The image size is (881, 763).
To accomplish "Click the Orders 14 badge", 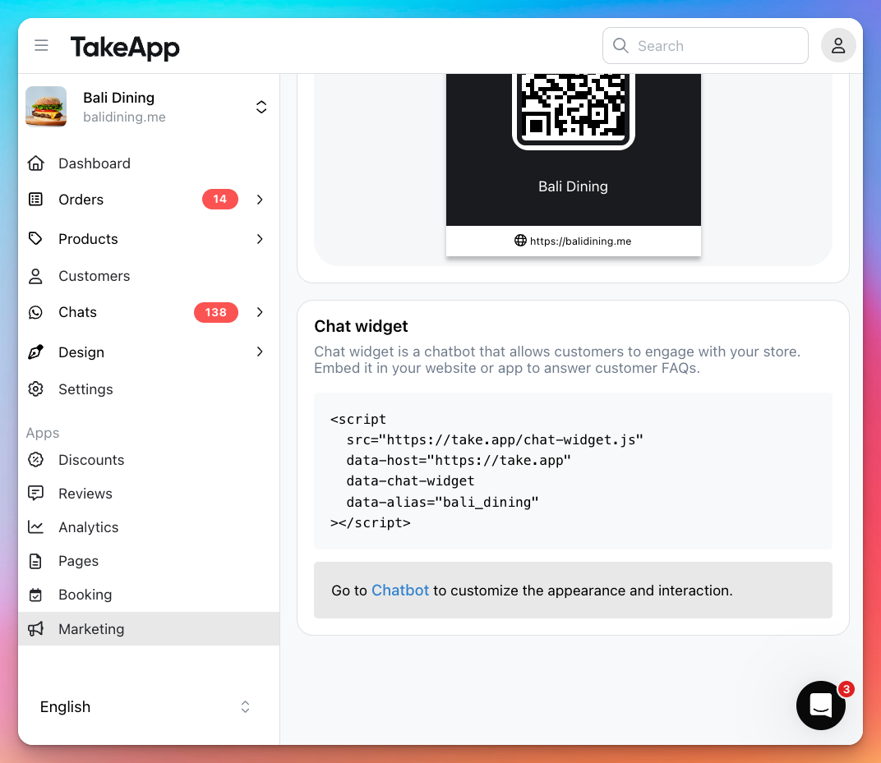I will 219,200.
